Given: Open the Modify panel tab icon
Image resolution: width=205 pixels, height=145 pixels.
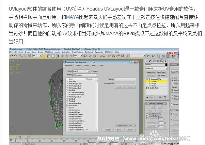Looking at the screenshot, I should pyautogui.click(x=150, y=61).
